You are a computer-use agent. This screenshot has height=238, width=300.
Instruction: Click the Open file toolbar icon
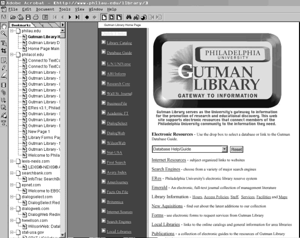(13, 17)
